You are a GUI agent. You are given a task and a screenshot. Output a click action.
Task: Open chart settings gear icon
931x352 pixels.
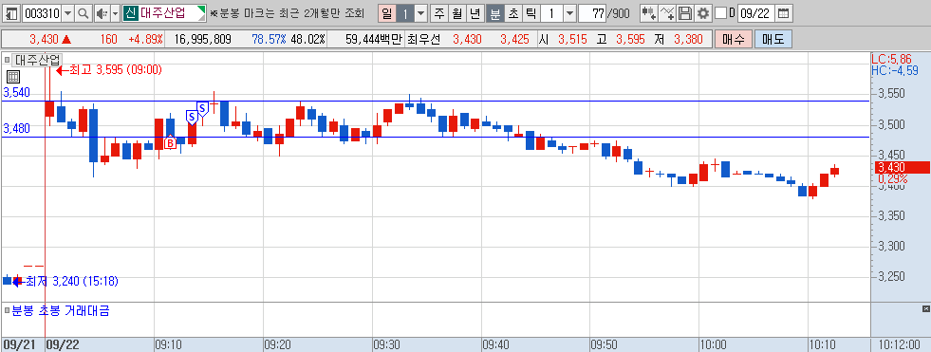(x=703, y=13)
